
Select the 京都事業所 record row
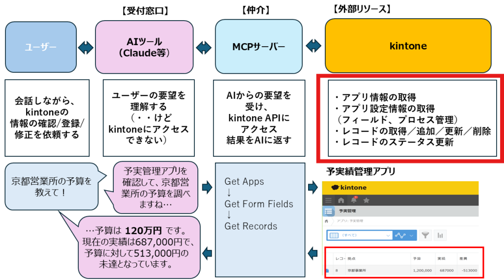(x=403, y=270)
